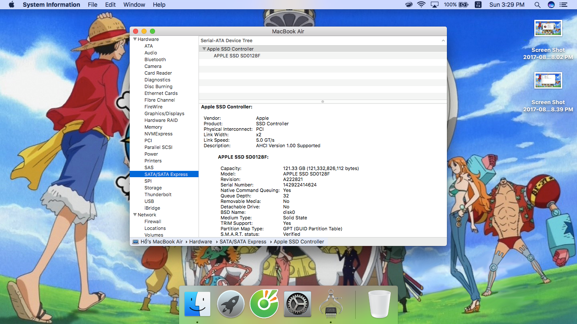
Task: Select PCI in the sidebar
Action: click(x=148, y=140)
